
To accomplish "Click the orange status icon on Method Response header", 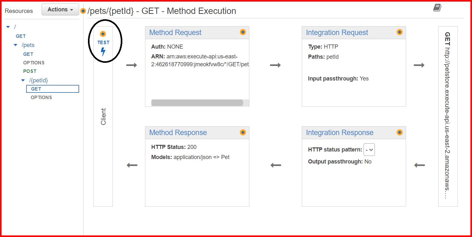I will pos(243,132).
